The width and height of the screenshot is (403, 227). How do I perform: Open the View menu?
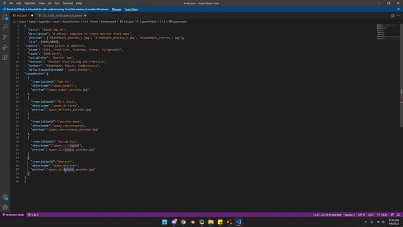[42, 3]
